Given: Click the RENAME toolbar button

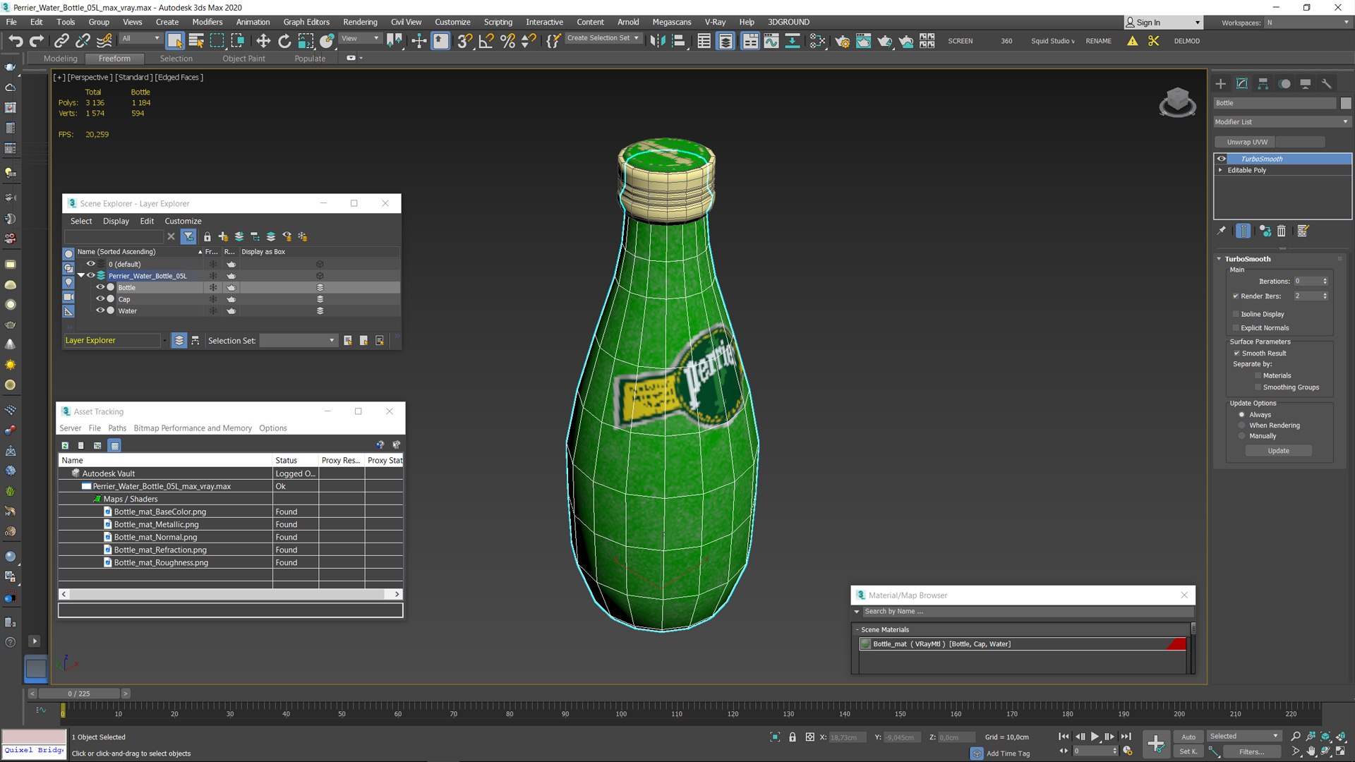Looking at the screenshot, I should (x=1098, y=41).
